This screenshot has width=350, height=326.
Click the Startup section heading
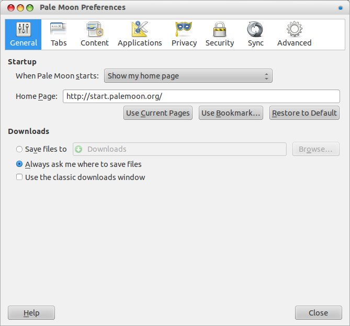pos(22,62)
